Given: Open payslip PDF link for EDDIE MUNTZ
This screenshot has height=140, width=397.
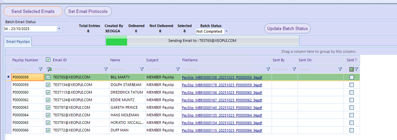Looking at the screenshot, I should (222, 100).
